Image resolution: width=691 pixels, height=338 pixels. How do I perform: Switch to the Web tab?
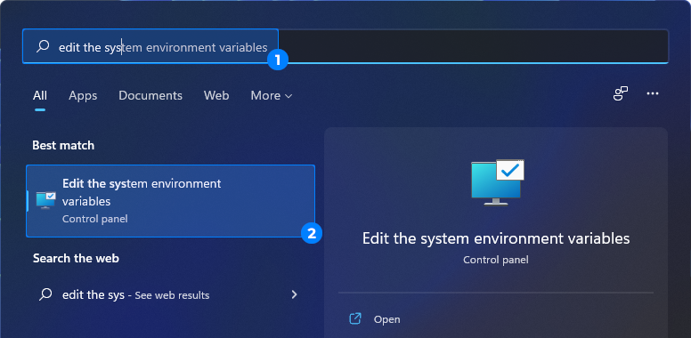point(216,95)
